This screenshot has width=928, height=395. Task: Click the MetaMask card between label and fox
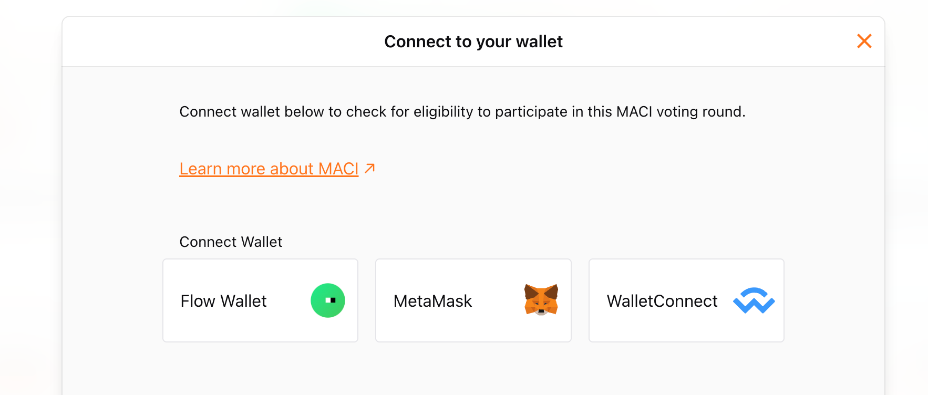(497, 301)
